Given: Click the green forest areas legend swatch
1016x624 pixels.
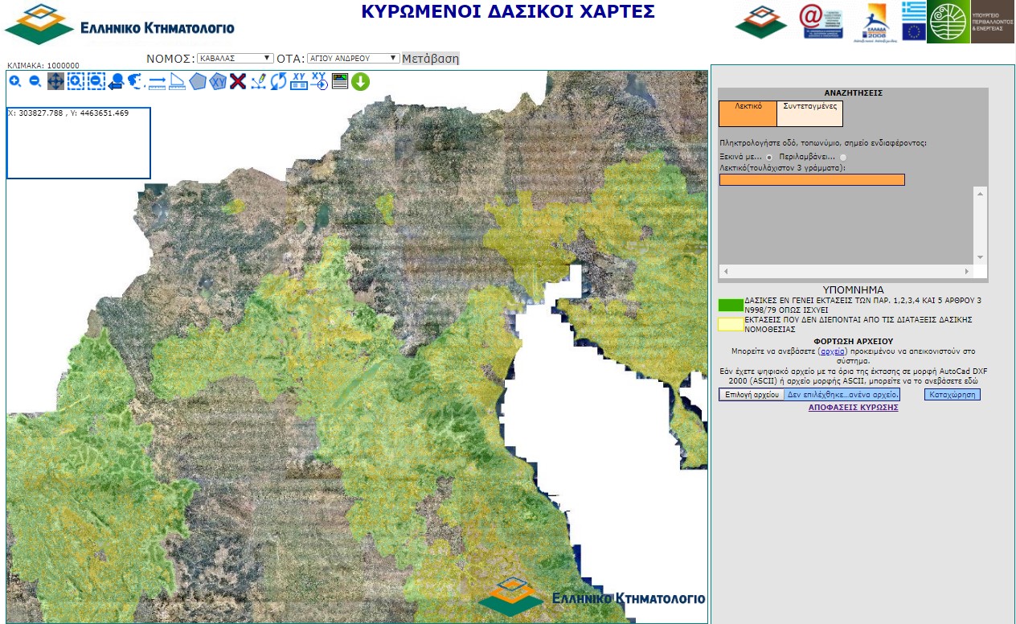Looking at the screenshot, I should coord(731,306).
